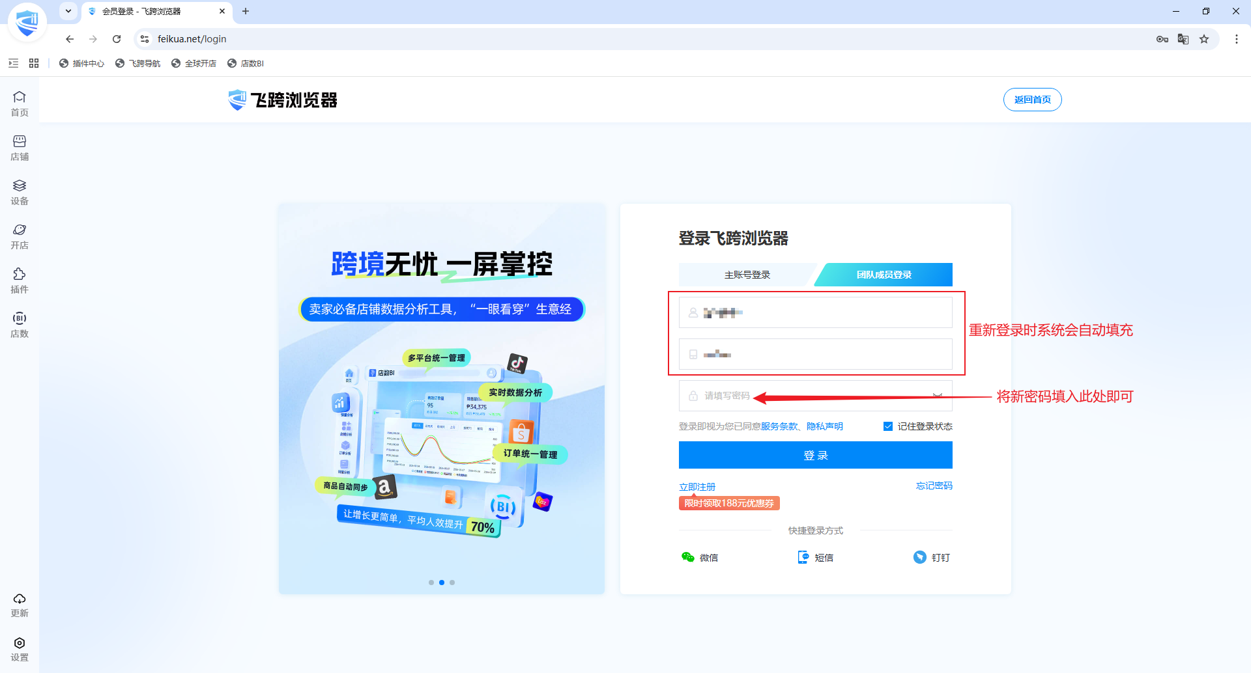Open the translate page icon
Screen dimensions: 1251x673
1183,39
